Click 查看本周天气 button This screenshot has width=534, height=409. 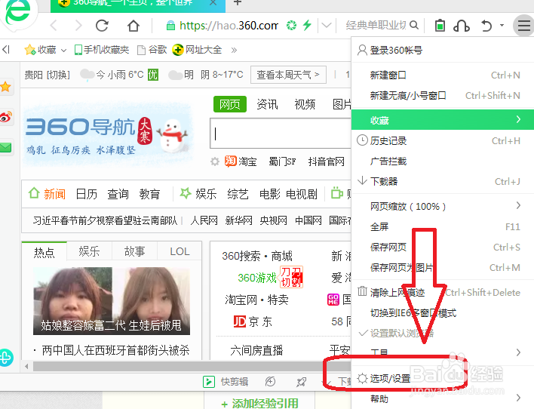tap(288, 75)
